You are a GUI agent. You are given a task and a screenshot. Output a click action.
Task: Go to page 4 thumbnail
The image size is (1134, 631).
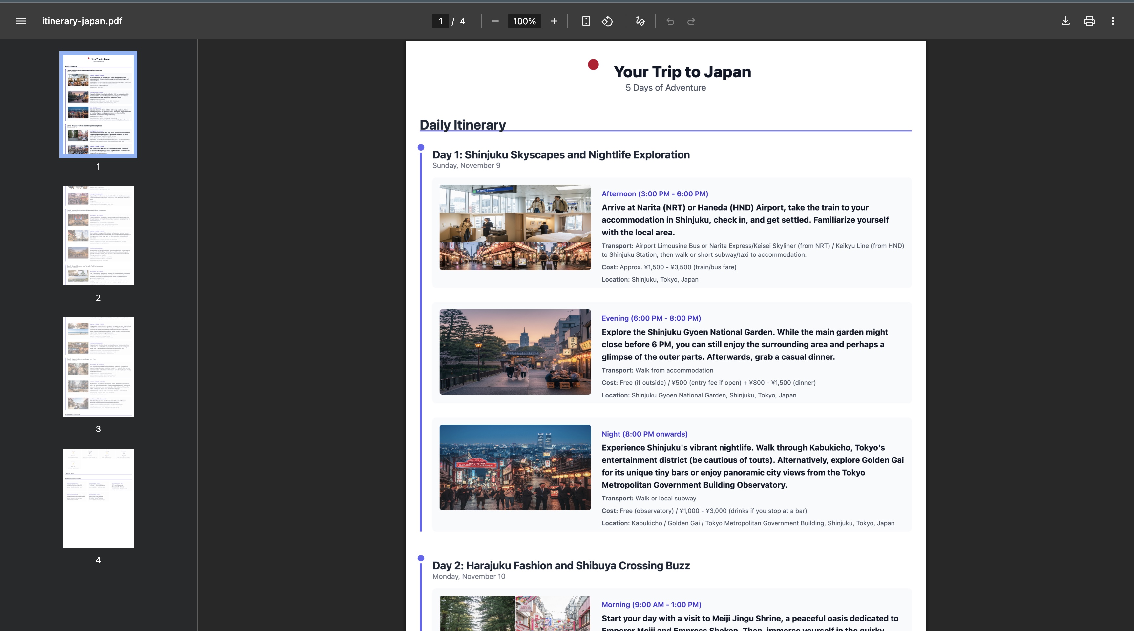click(x=98, y=498)
